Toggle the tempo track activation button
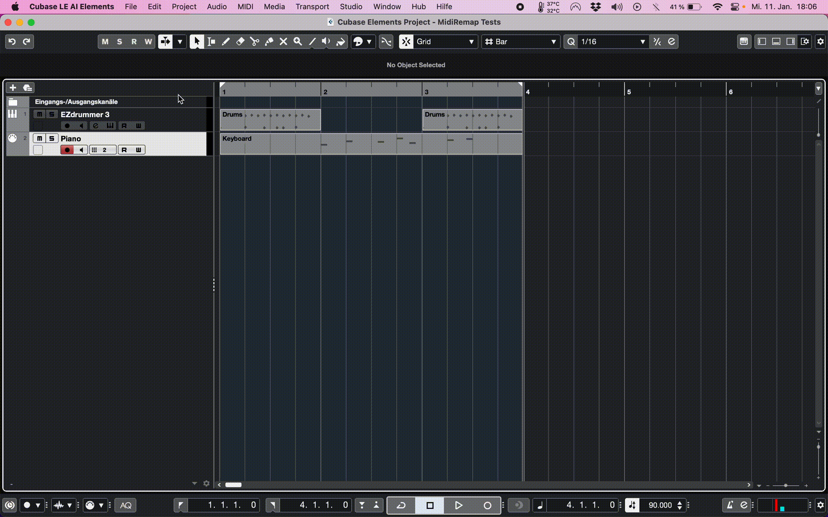The width and height of the screenshot is (828, 517). 632,505
